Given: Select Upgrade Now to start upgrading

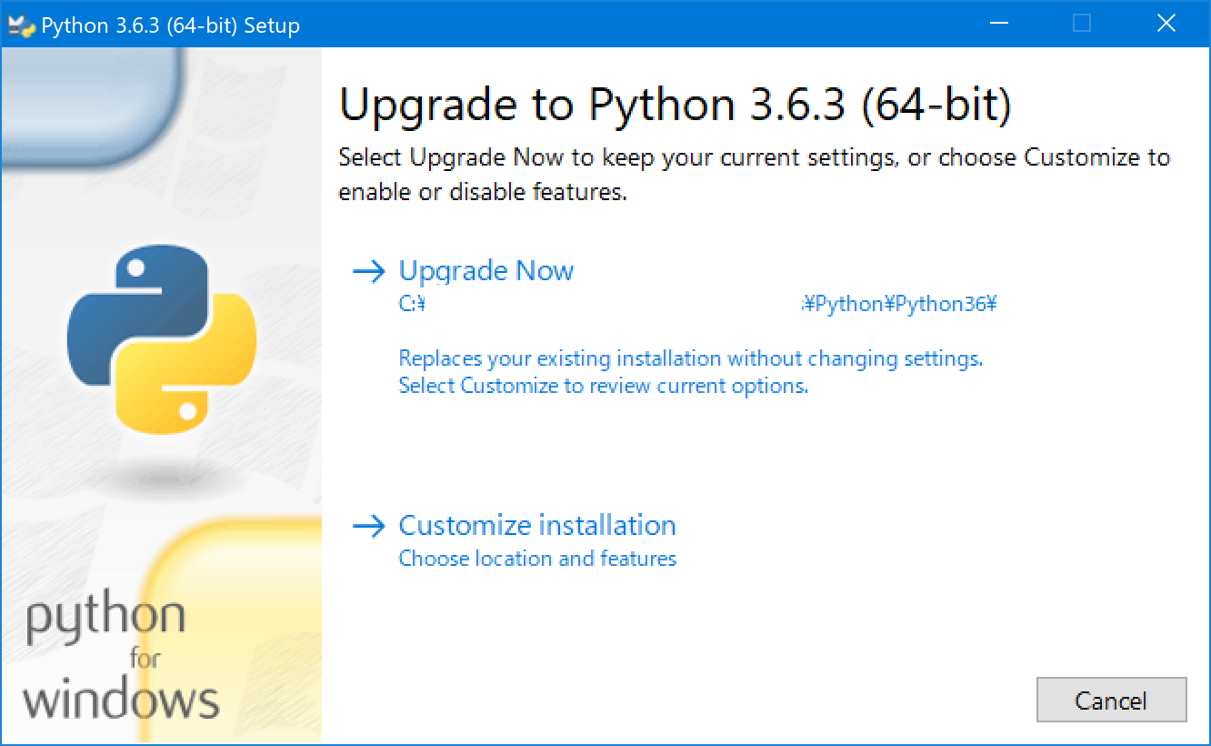Looking at the screenshot, I should tap(486, 271).
